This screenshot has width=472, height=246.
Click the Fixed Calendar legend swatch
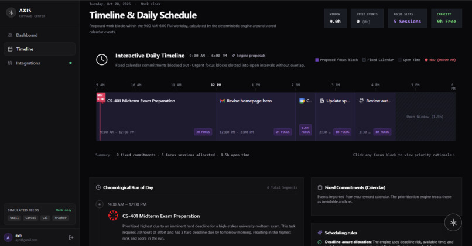(364, 60)
